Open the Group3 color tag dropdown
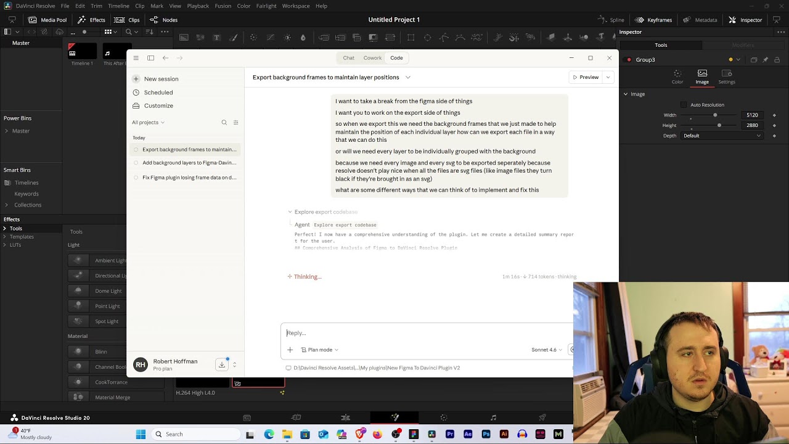 point(738,60)
